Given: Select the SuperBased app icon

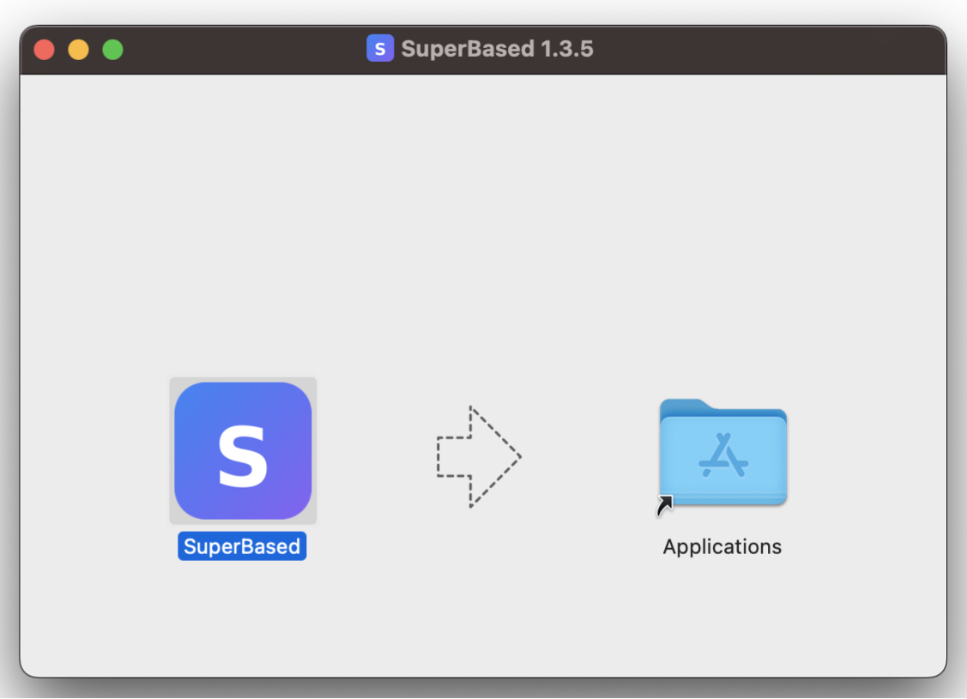Looking at the screenshot, I should click(x=243, y=450).
